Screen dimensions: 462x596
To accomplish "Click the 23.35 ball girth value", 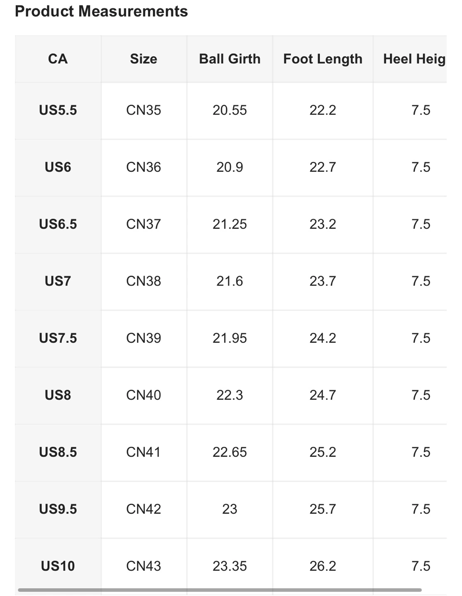I will pos(230,566).
